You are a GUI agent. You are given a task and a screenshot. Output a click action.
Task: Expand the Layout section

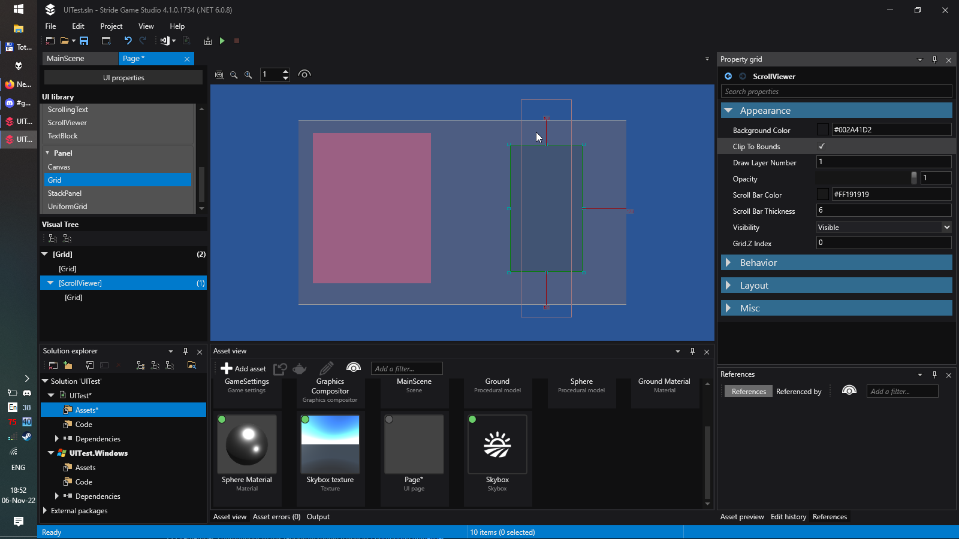tap(728, 285)
